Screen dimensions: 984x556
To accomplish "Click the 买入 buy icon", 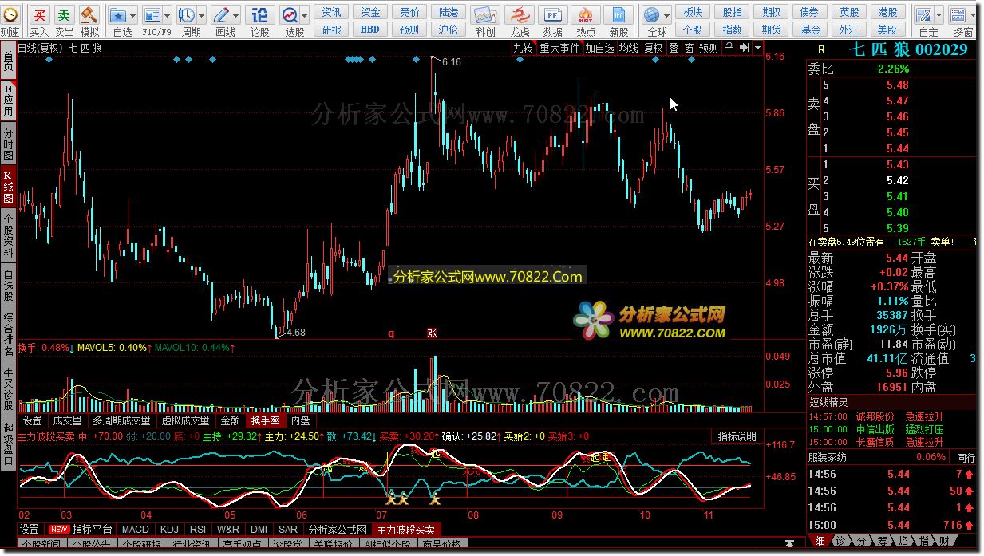I will point(39,14).
